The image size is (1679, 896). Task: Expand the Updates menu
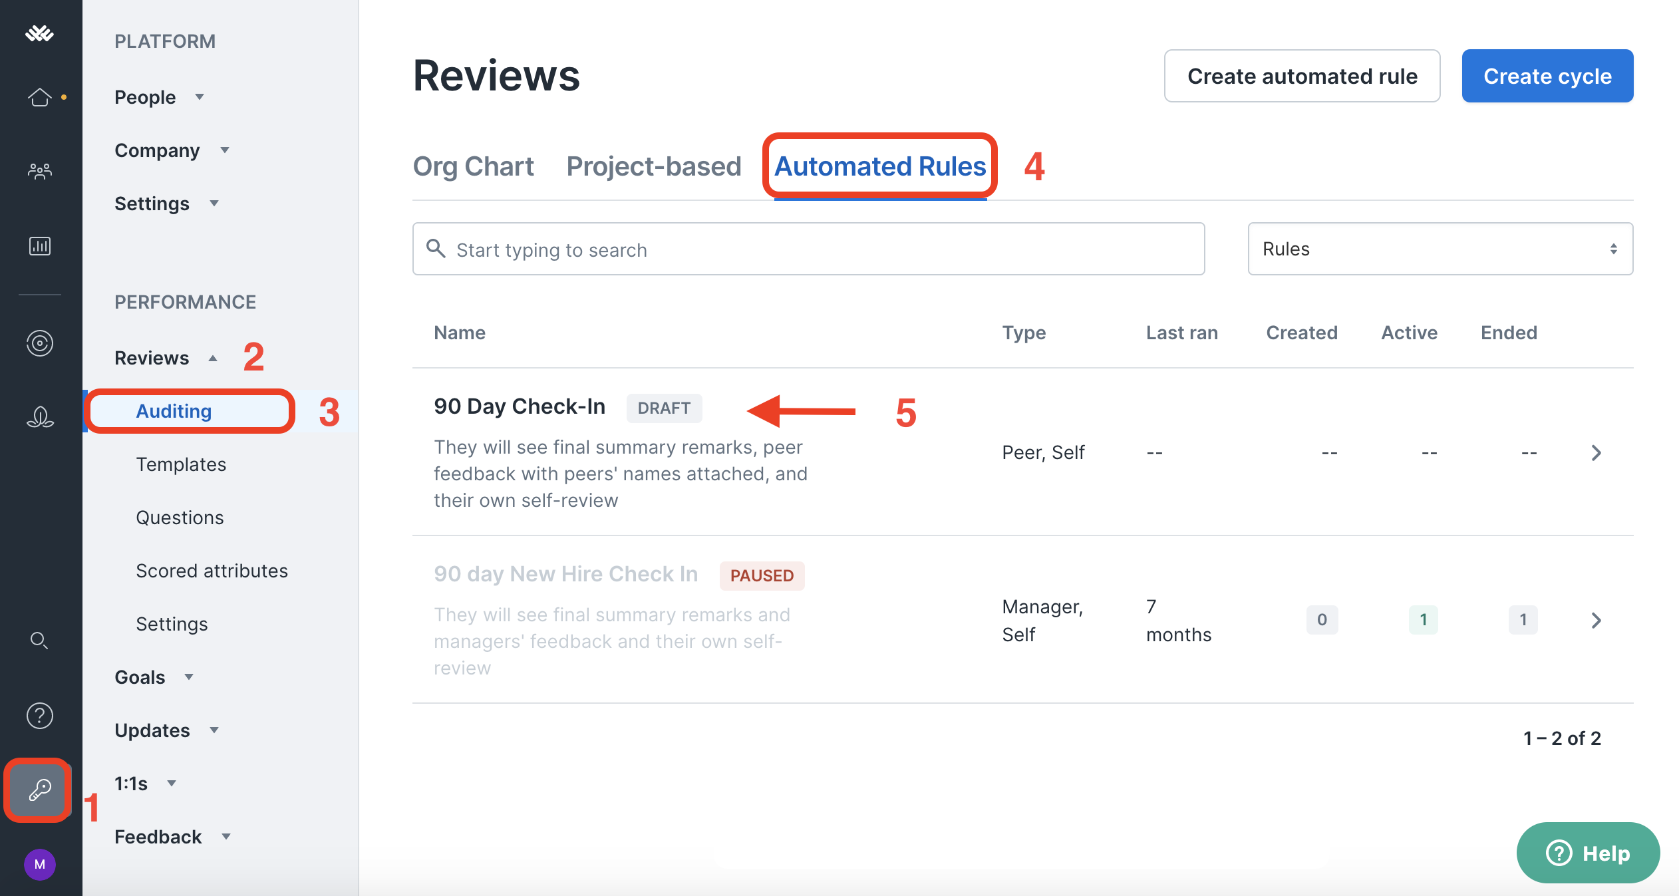point(166,730)
